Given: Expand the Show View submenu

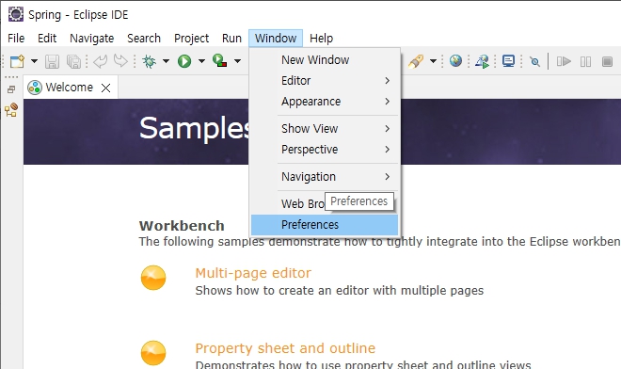Looking at the screenshot, I should tap(325, 128).
